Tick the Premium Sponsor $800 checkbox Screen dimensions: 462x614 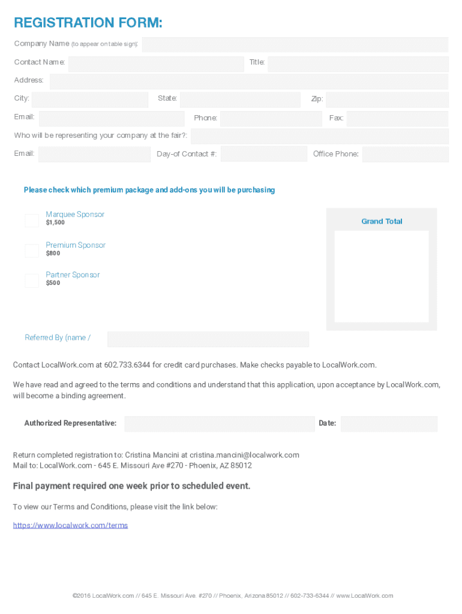[32, 251]
